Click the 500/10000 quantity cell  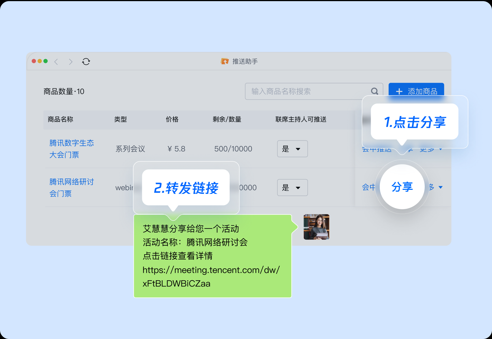tap(233, 149)
